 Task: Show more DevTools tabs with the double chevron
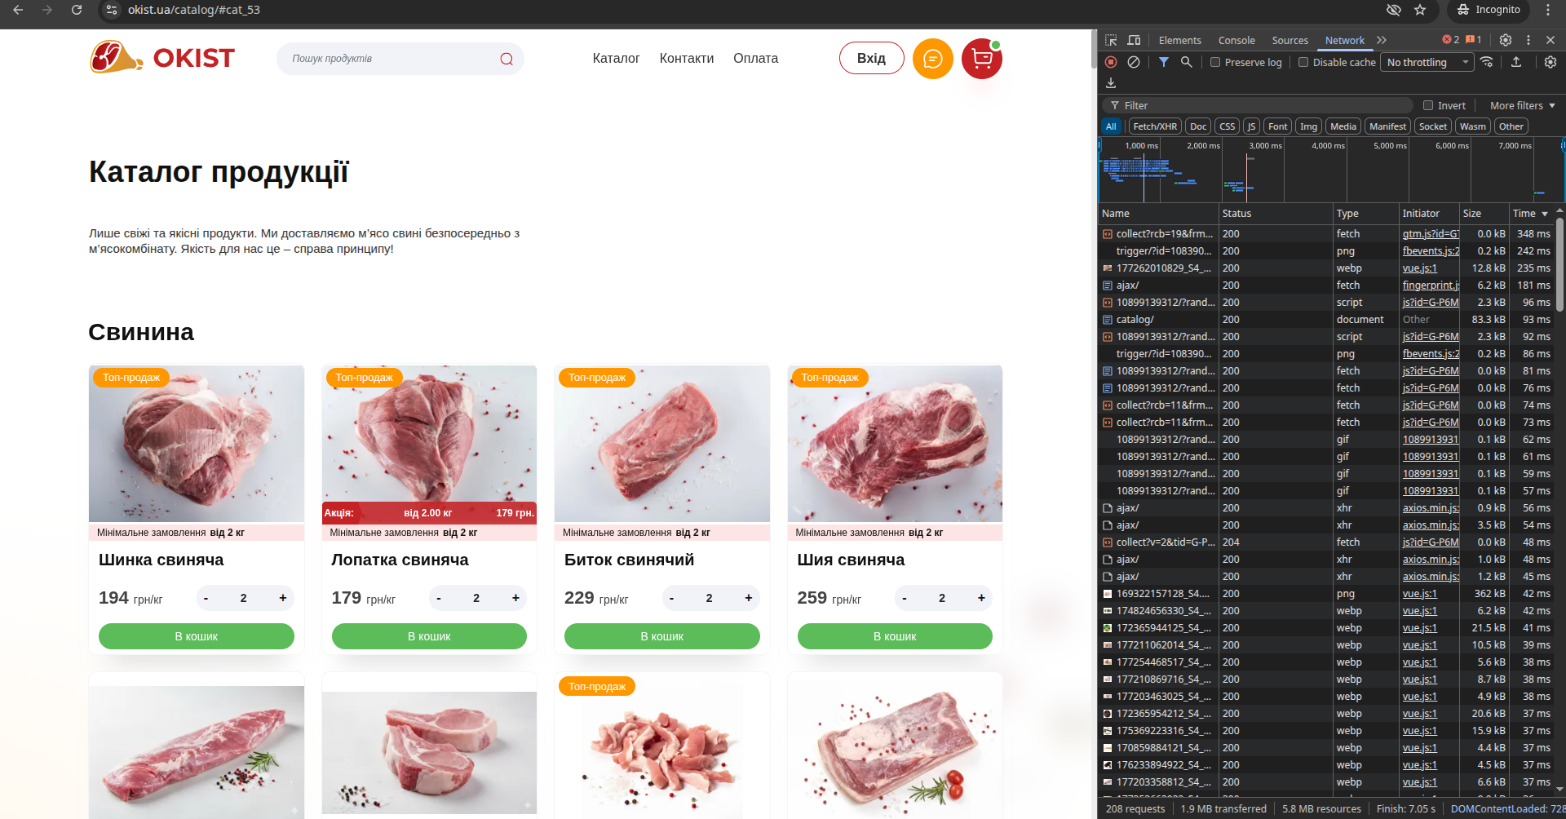1382,40
